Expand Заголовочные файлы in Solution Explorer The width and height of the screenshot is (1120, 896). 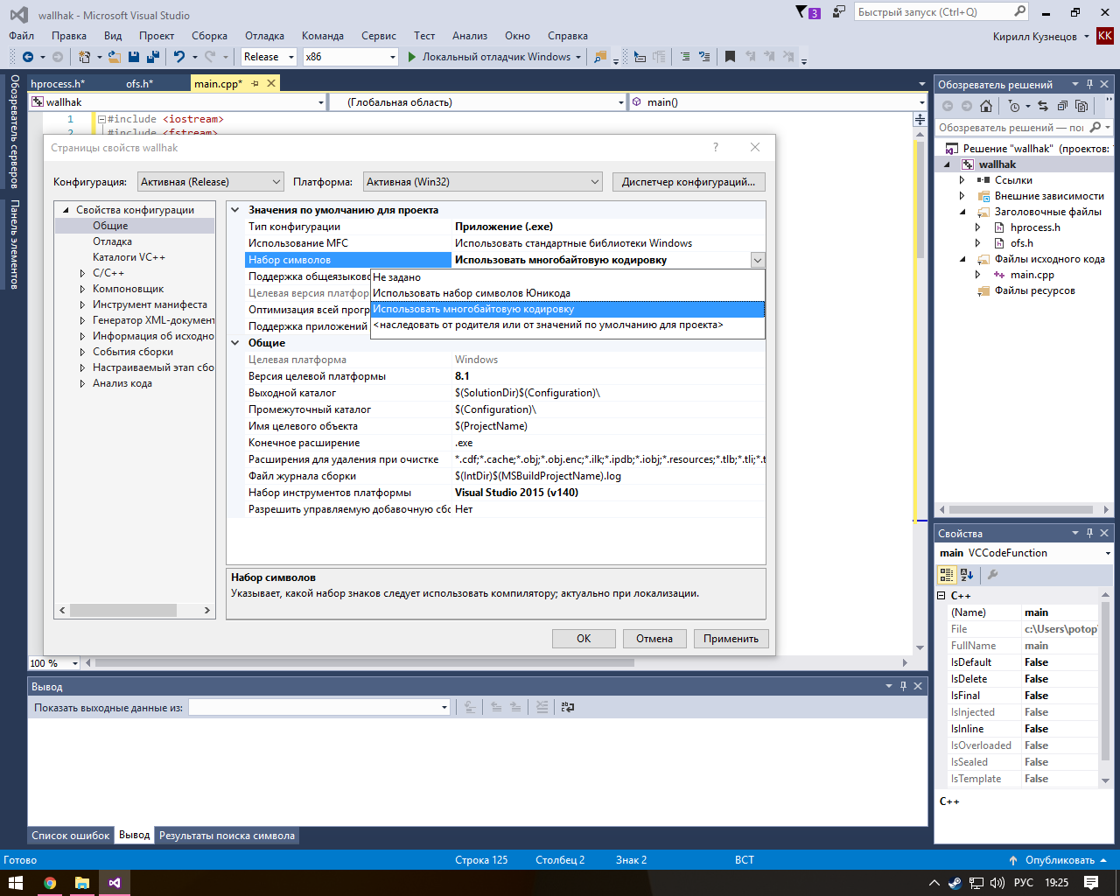tap(962, 212)
